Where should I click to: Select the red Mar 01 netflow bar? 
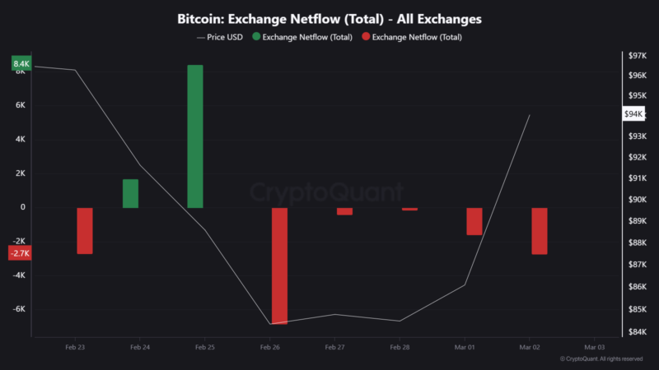point(474,221)
